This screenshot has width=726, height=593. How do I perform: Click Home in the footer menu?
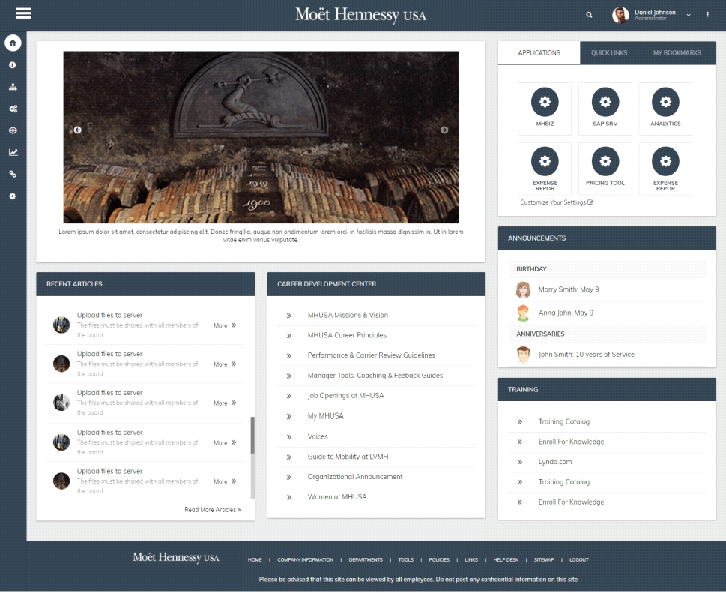tap(255, 560)
